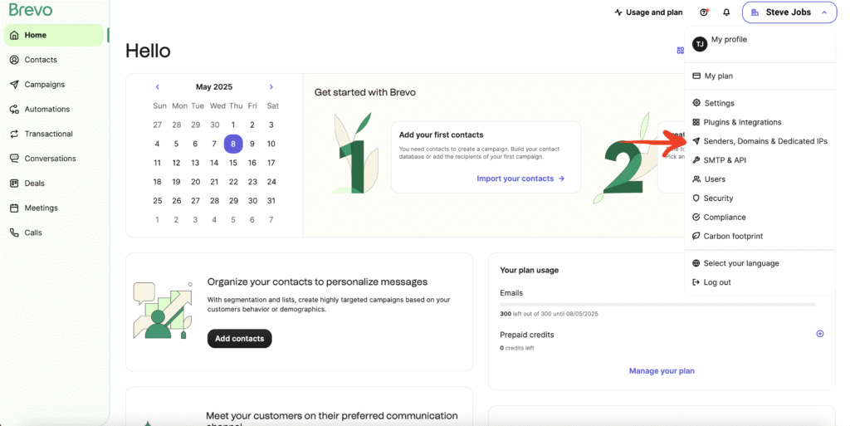Screen dimensions: 850x426
Task: Click the Contacts sidebar icon
Action: pos(14,60)
